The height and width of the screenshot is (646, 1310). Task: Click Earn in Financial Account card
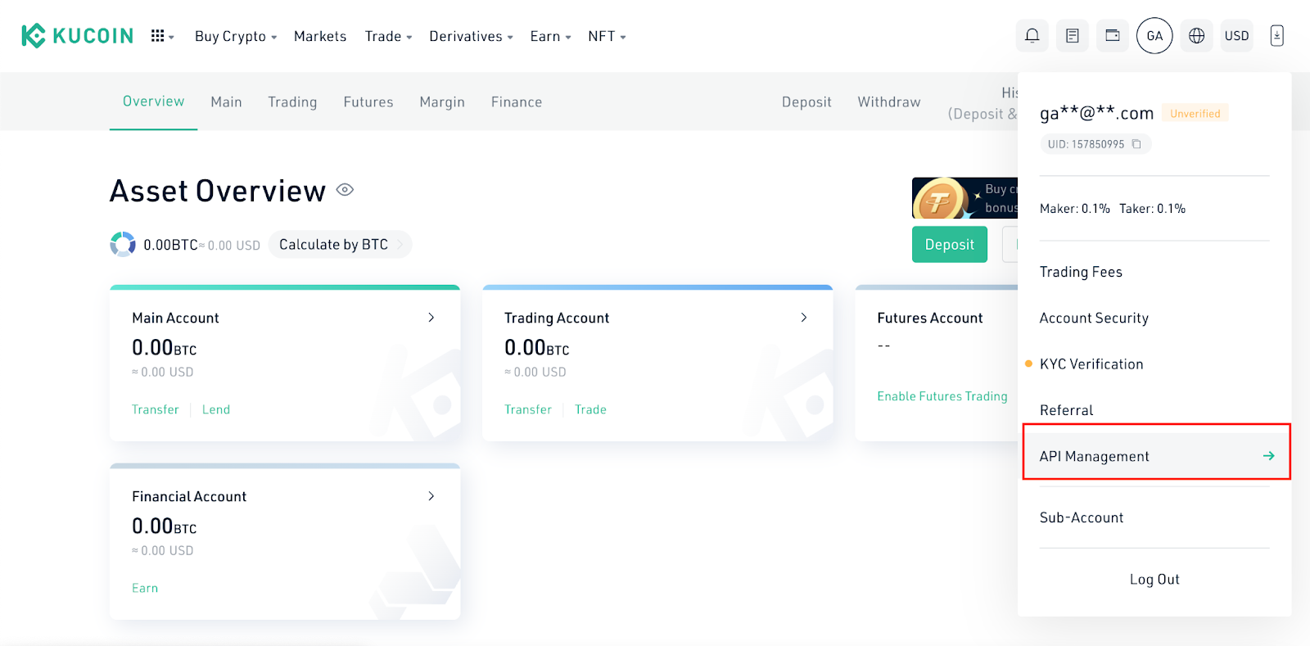click(x=145, y=588)
